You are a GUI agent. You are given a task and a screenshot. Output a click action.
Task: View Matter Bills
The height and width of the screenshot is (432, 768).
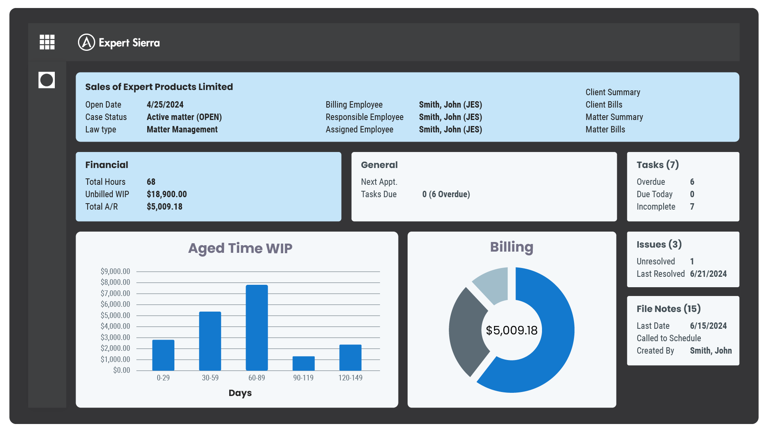point(605,129)
